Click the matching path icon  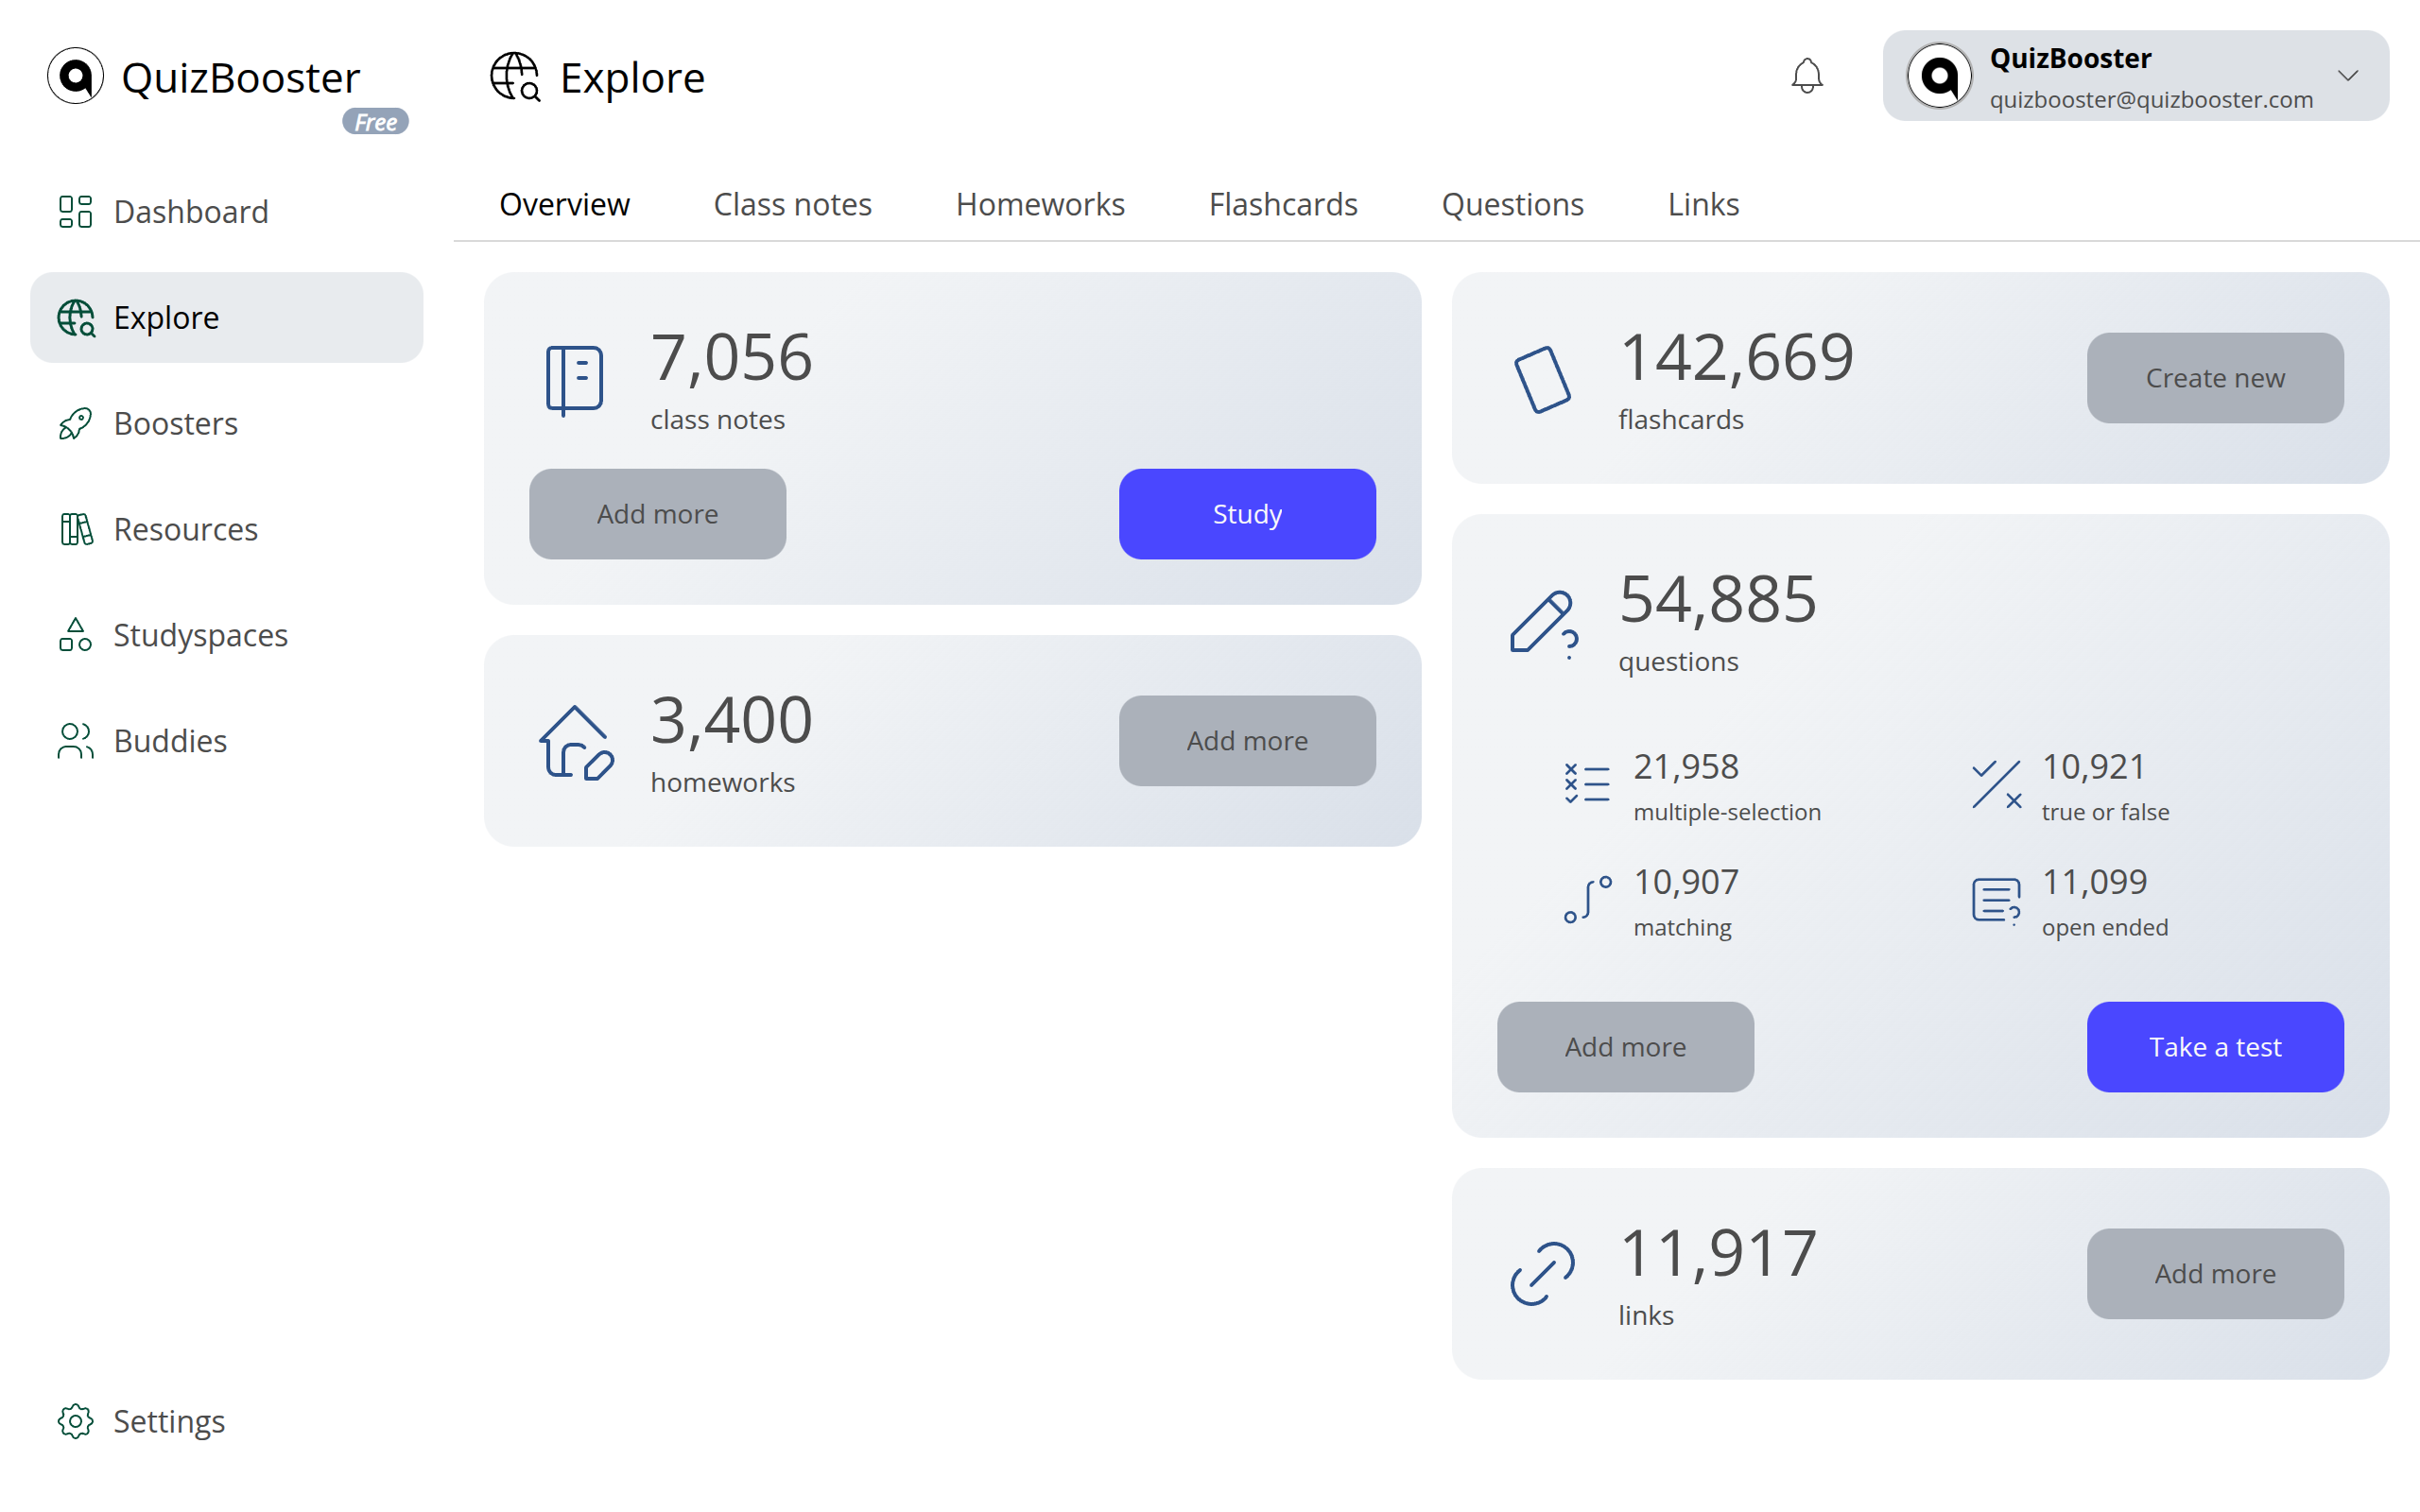click(1587, 899)
